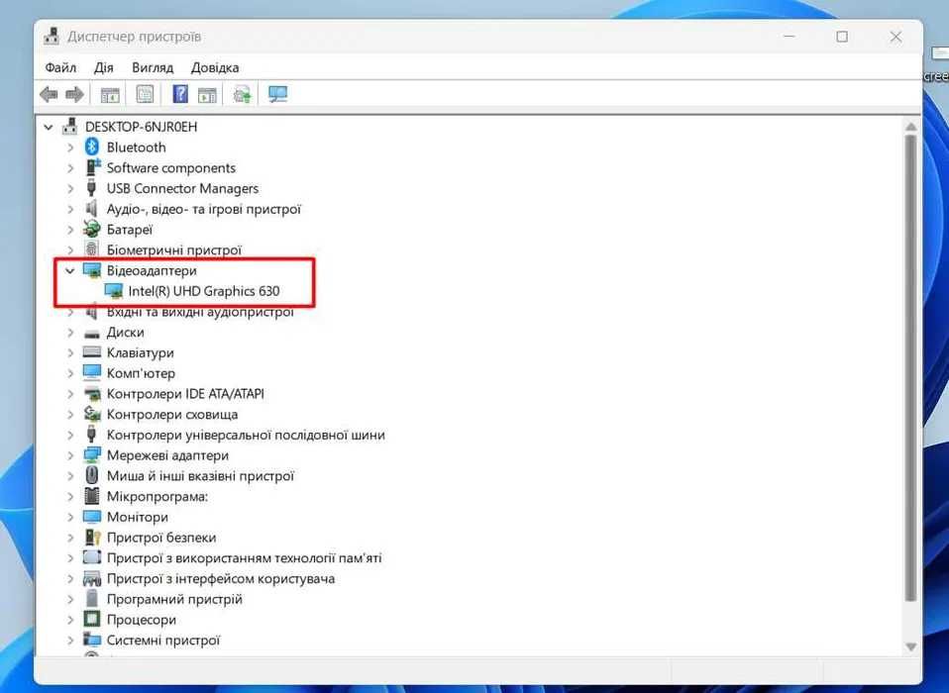Select Пристрої з інтерфейсом користувача row
The image size is (949, 693).
click(220, 578)
